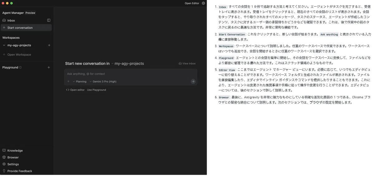Open Settings in the sidebar bottom
374x176 pixels.
coord(13,164)
